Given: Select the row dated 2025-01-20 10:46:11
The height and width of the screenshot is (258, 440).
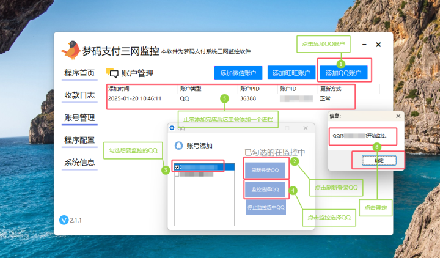Looking at the screenshot, I should coord(230,98).
